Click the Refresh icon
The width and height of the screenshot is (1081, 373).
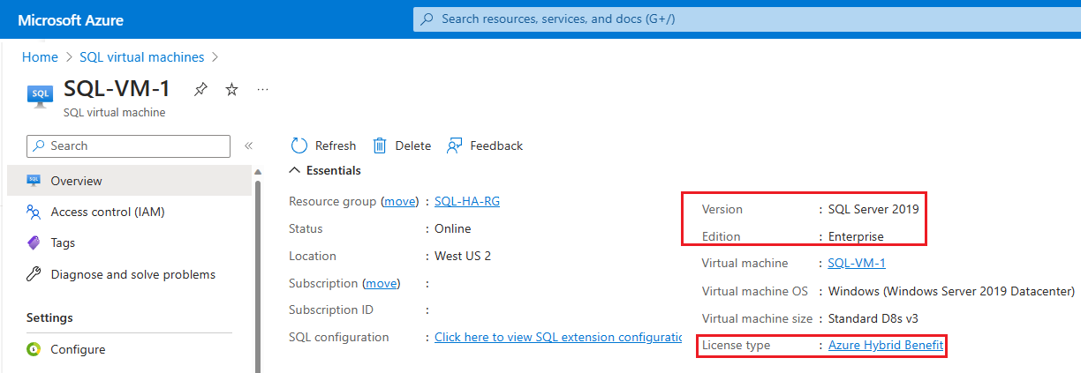(299, 145)
